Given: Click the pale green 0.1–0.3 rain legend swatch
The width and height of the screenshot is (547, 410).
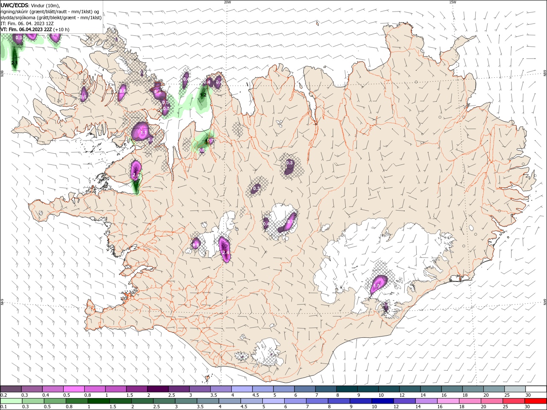Looking at the screenshot, I should coord(12,401).
